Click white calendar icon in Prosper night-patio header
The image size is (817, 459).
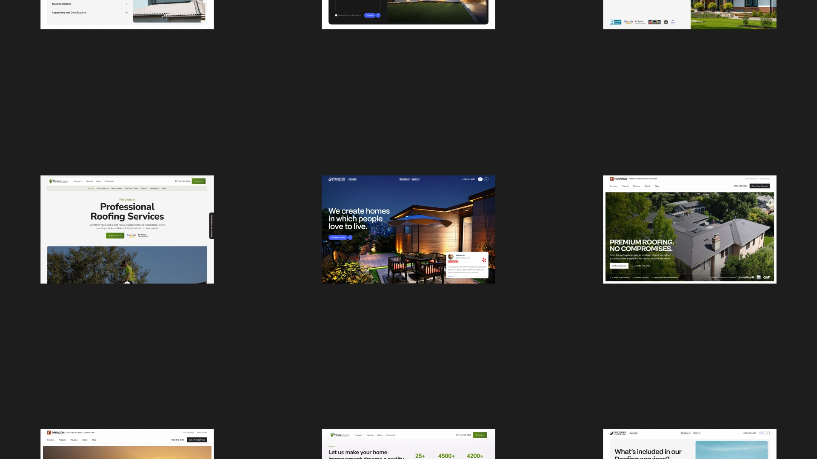tap(480, 179)
